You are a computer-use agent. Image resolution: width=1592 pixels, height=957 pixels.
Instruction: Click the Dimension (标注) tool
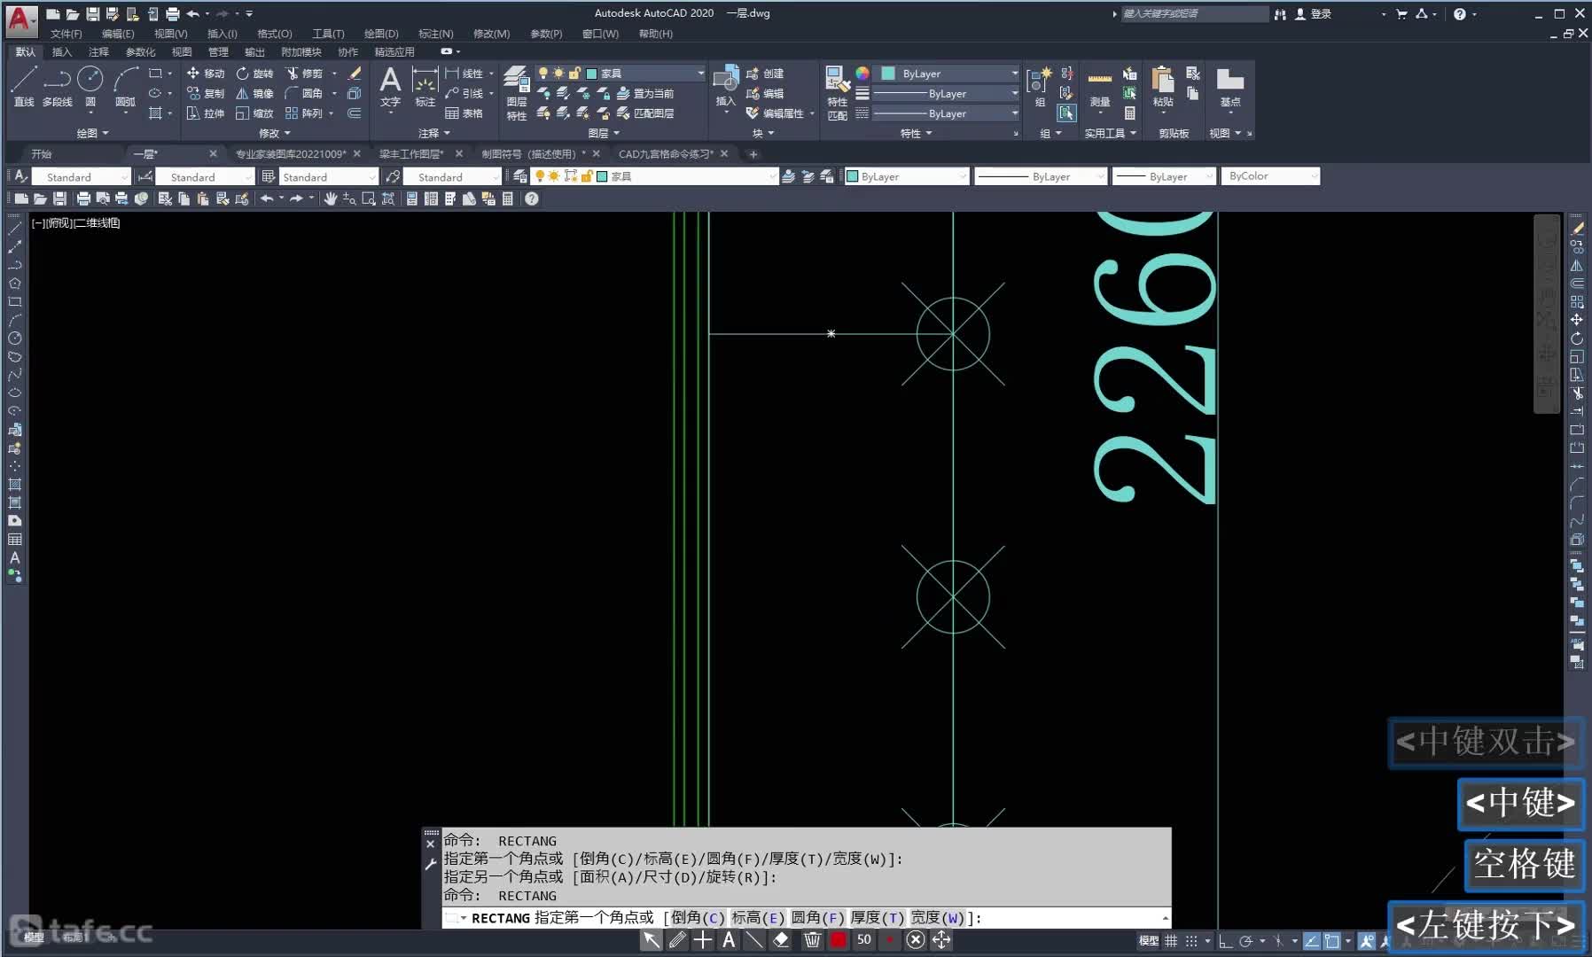pyautogui.click(x=425, y=87)
